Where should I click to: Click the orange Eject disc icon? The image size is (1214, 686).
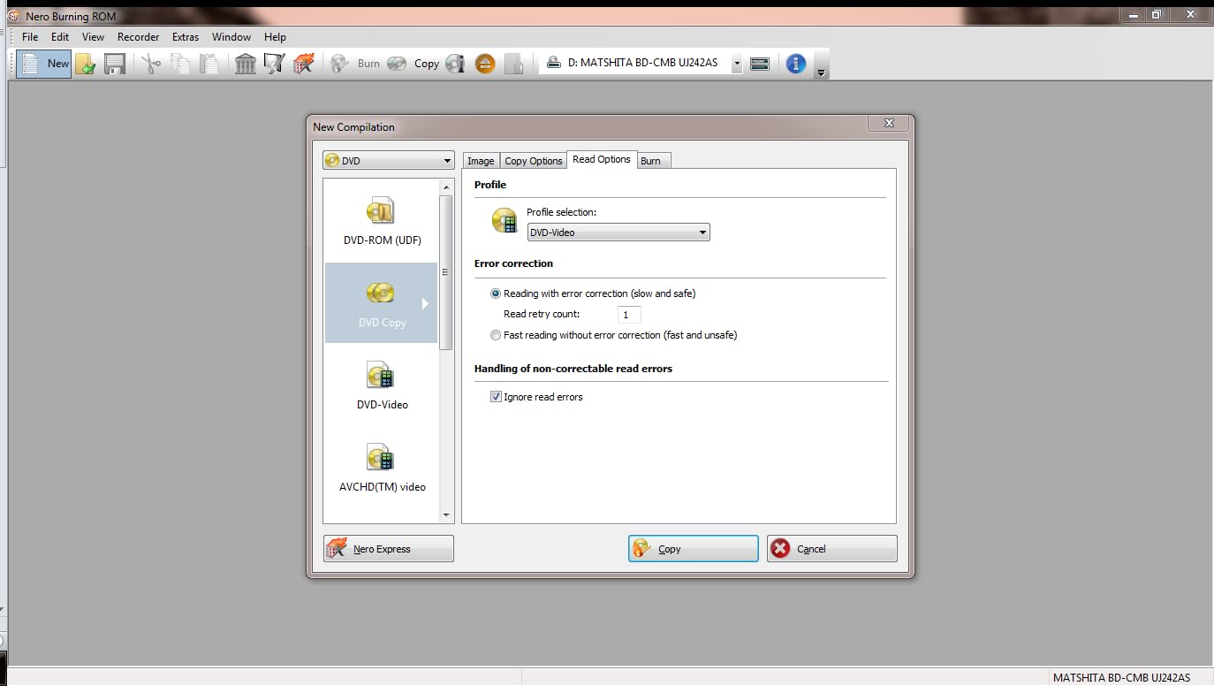pos(485,64)
